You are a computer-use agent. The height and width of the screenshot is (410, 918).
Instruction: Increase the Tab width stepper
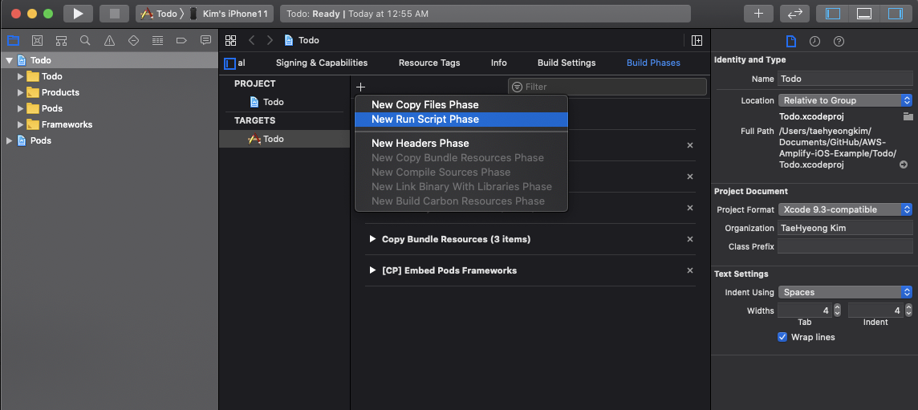click(837, 307)
